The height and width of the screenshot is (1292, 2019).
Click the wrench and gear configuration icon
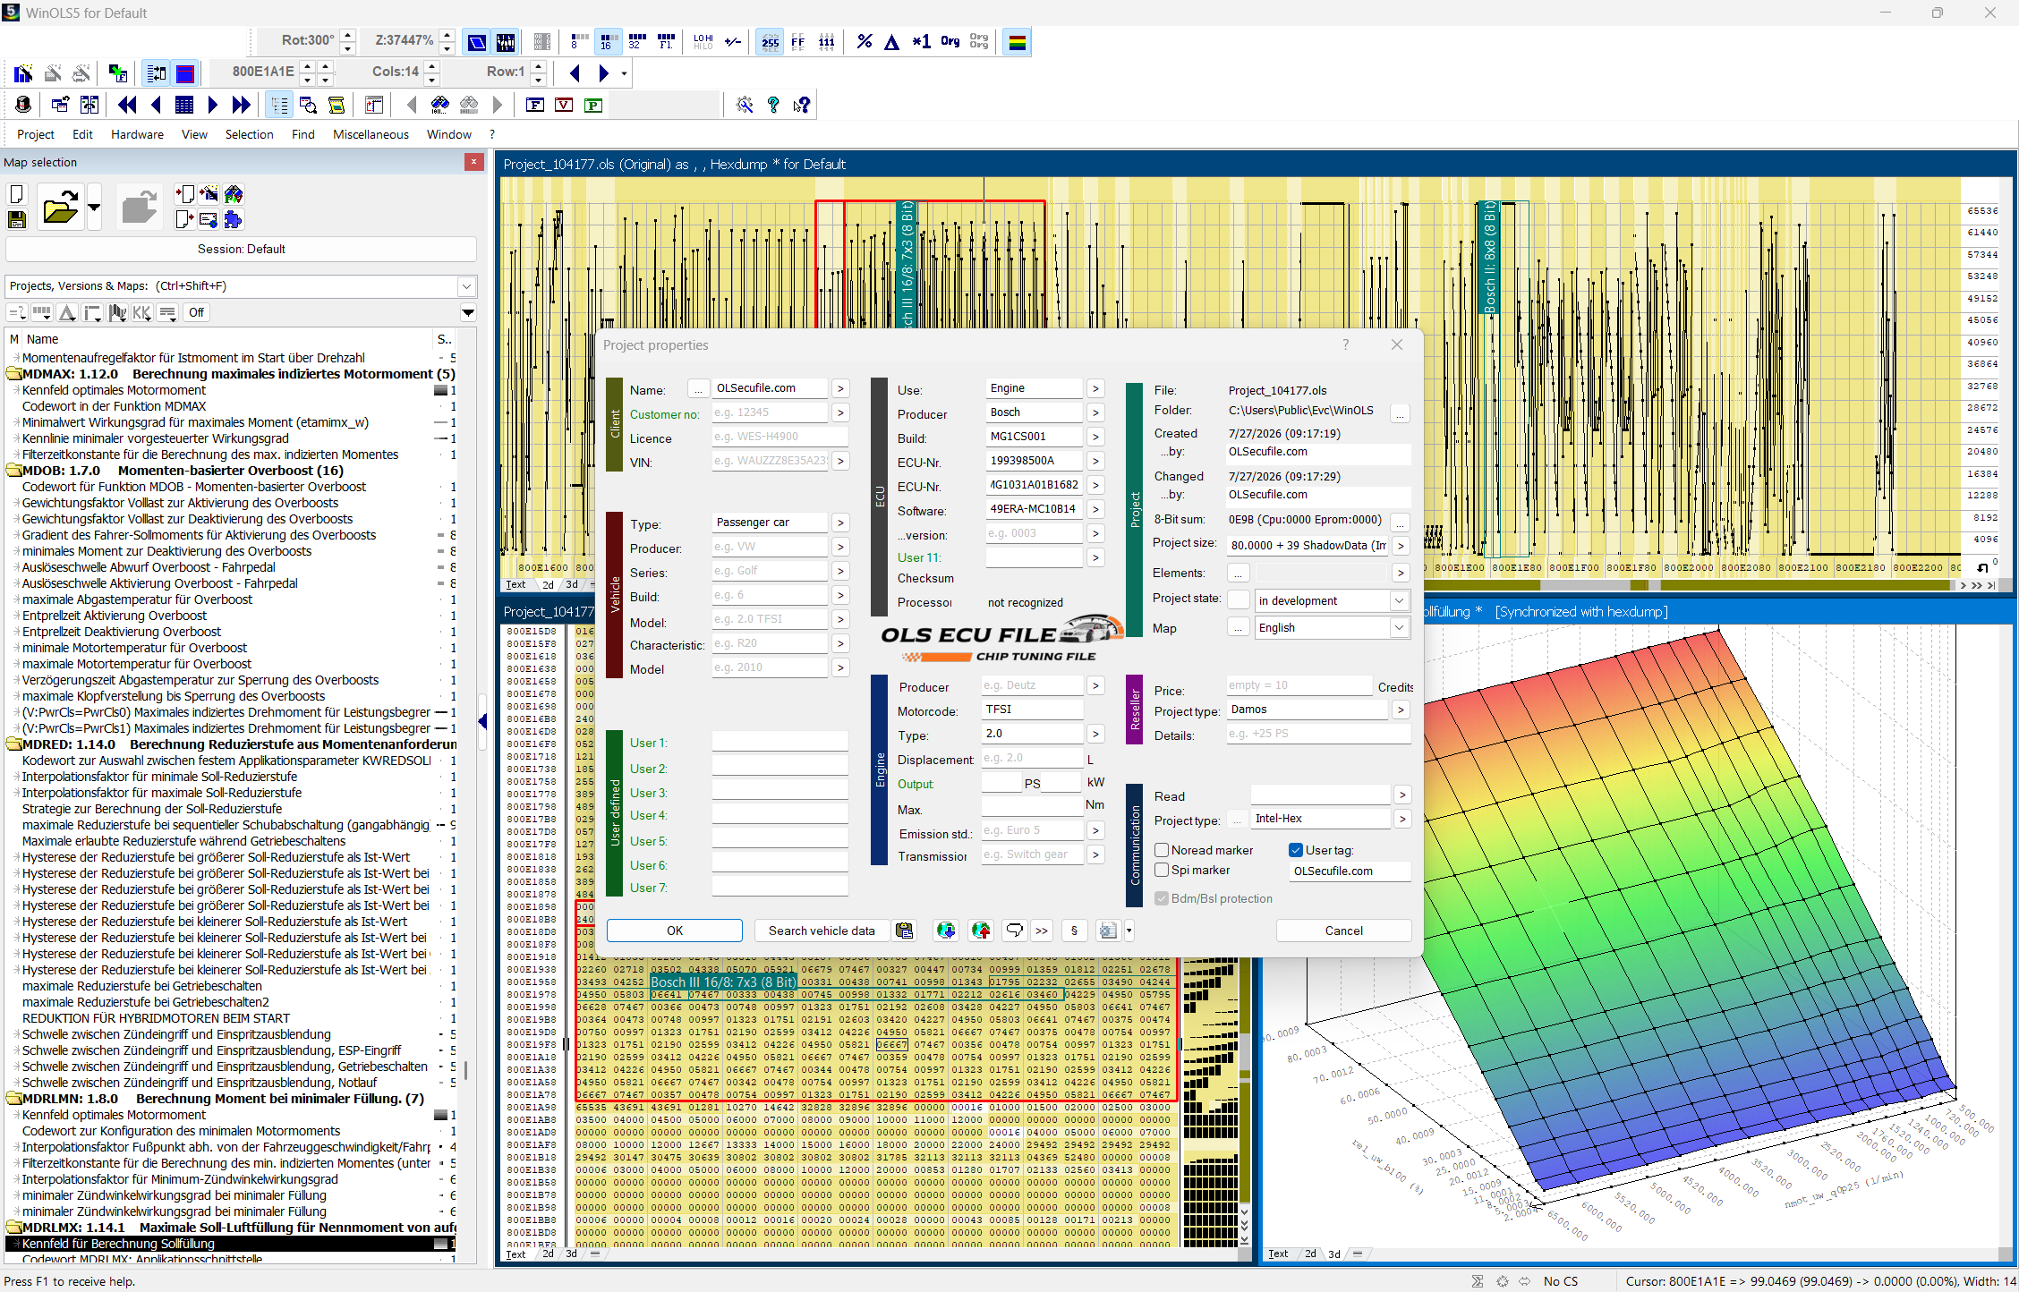click(744, 105)
